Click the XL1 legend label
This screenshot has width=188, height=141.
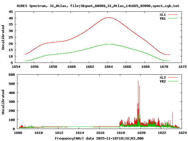click(x=163, y=14)
